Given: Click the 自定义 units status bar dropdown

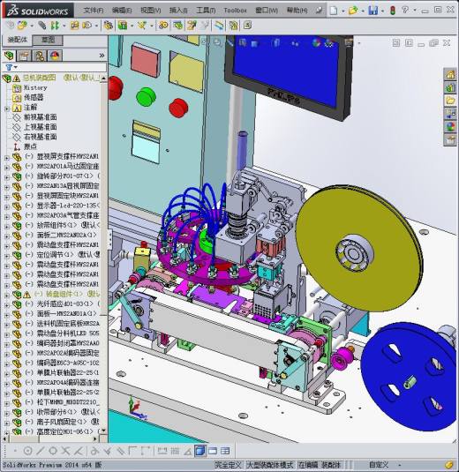Looking at the screenshot, I should pyautogui.click(x=385, y=465).
